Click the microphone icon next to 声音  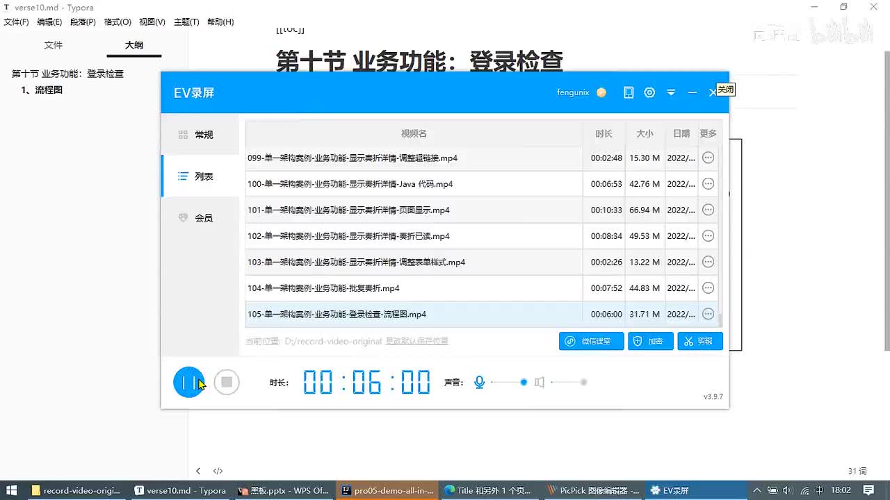pyautogui.click(x=479, y=382)
